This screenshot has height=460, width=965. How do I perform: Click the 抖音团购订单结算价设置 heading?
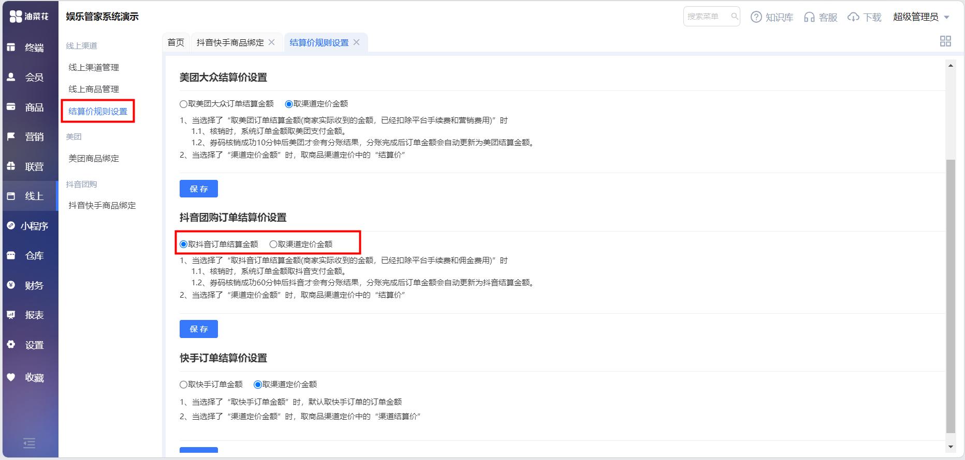pos(233,218)
